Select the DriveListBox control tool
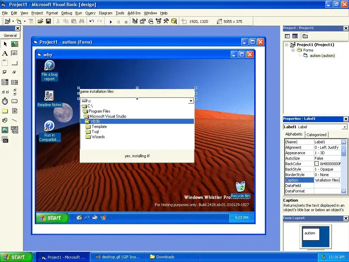 pos(14,101)
